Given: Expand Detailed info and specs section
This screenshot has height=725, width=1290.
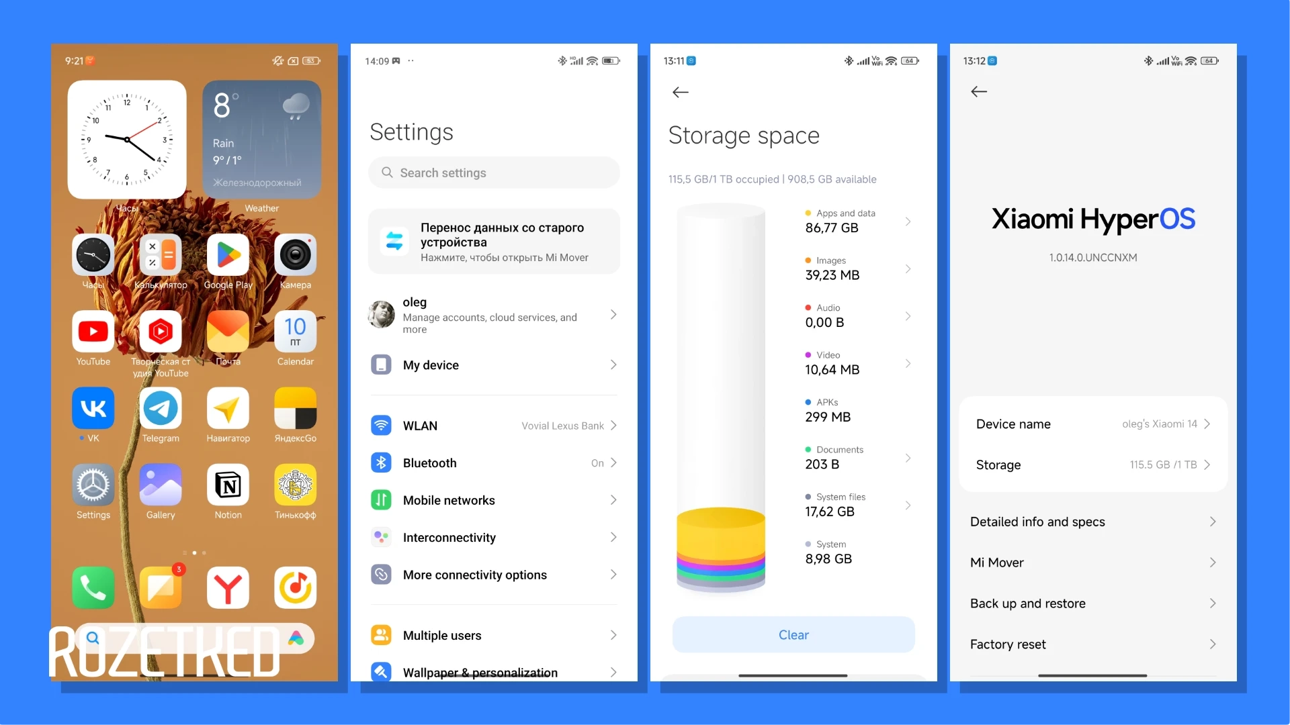Looking at the screenshot, I should click(x=1093, y=522).
